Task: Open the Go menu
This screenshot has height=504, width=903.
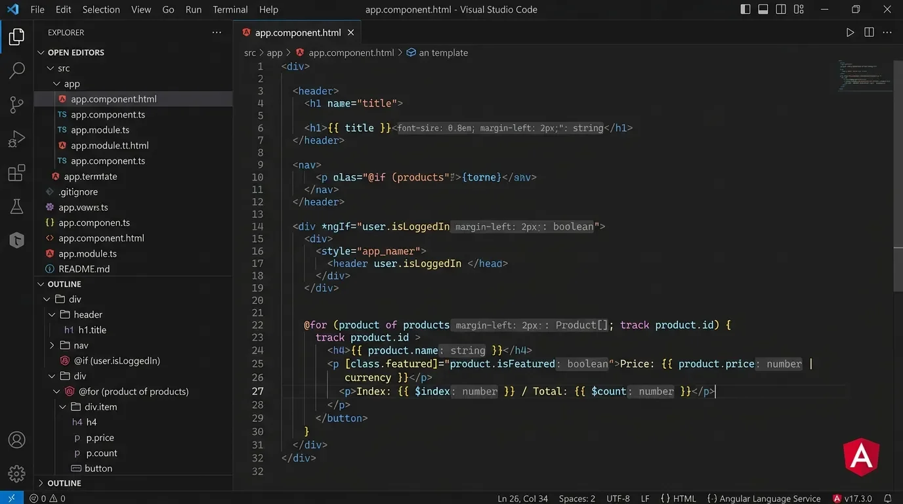Action: click(x=168, y=9)
